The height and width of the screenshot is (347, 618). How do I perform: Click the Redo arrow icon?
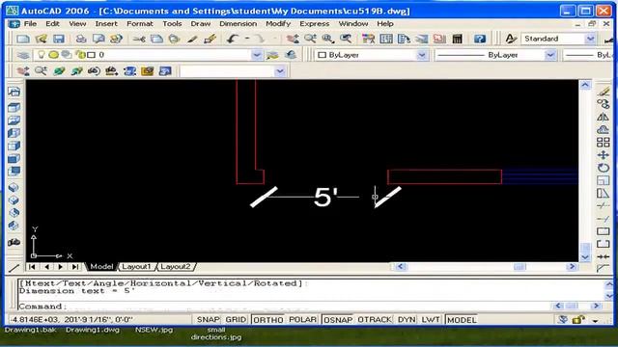(x=259, y=39)
